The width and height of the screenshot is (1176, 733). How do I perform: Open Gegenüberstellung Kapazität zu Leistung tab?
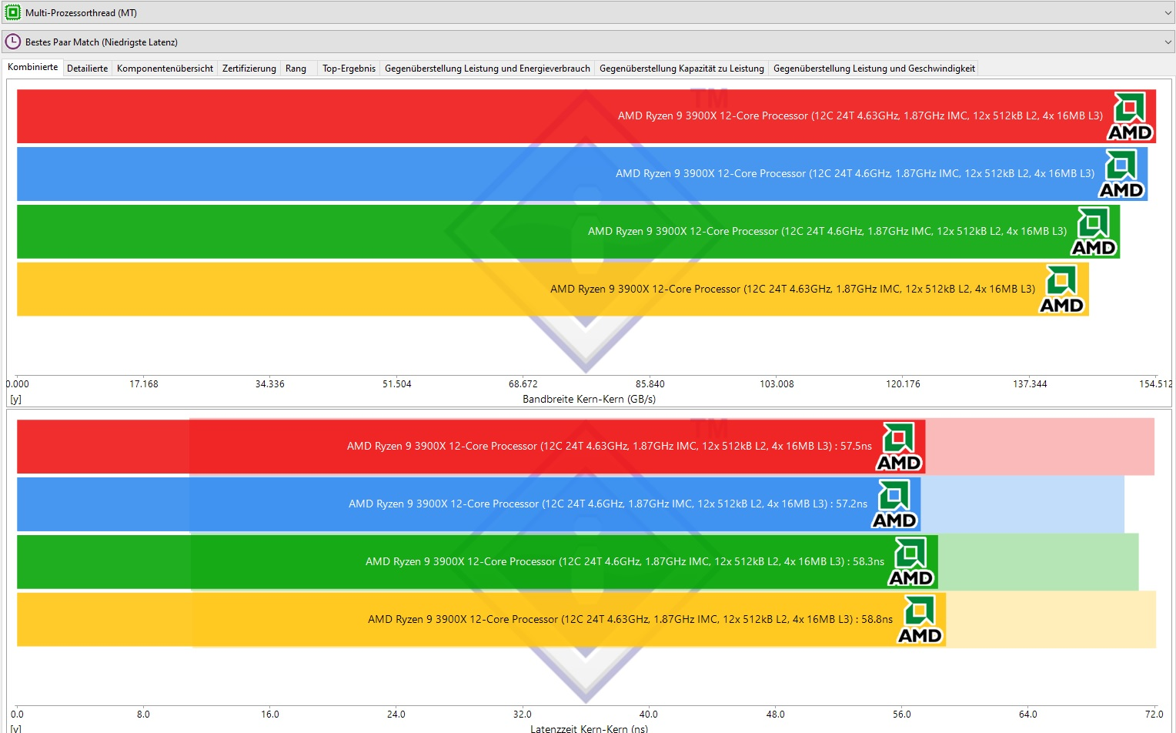(x=681, y=69)
